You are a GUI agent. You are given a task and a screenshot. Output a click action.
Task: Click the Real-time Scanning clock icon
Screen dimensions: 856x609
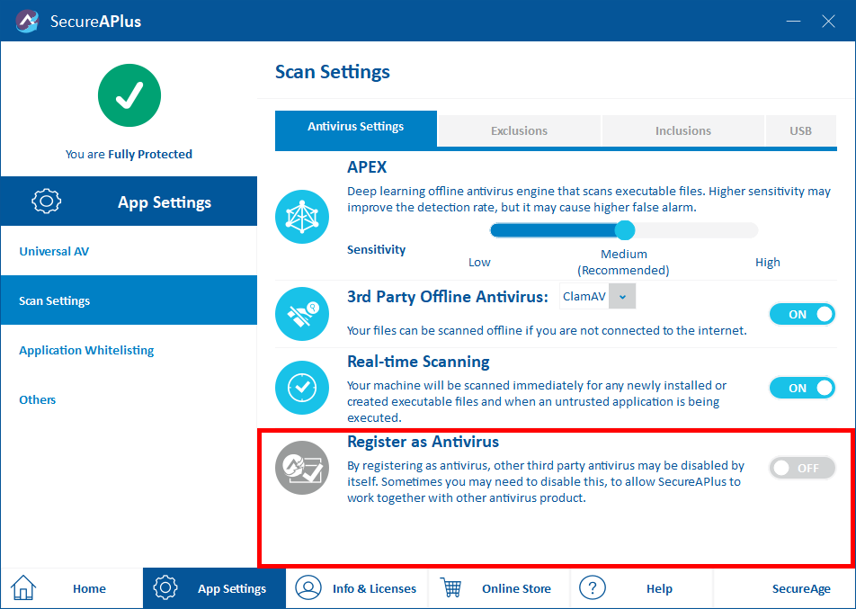click(x=302, y=388)
